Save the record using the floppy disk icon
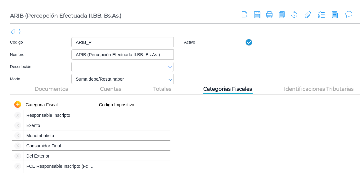The image size is (360, 173). coord(257,15)
